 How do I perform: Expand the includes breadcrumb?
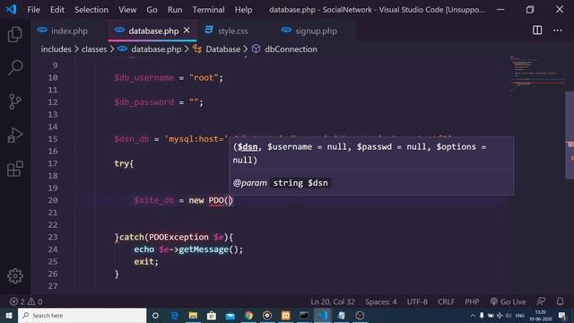click(x=56, y=49)
